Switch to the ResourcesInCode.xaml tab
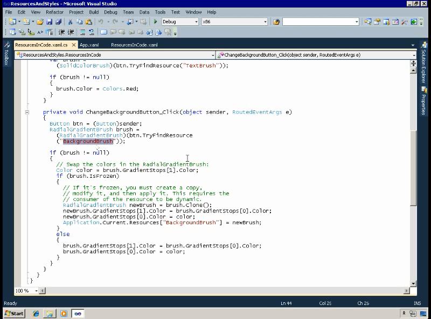Viewport: 431px width, 319px height. [x=134, y=45]
